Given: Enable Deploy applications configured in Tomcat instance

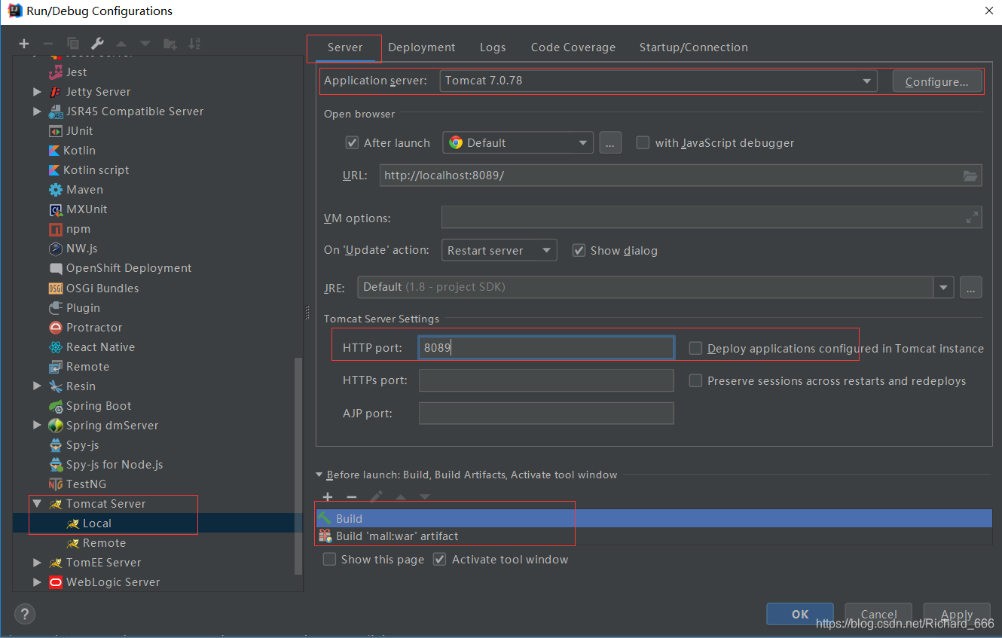Looking at the screenshot, I should [x=695, y=348].
